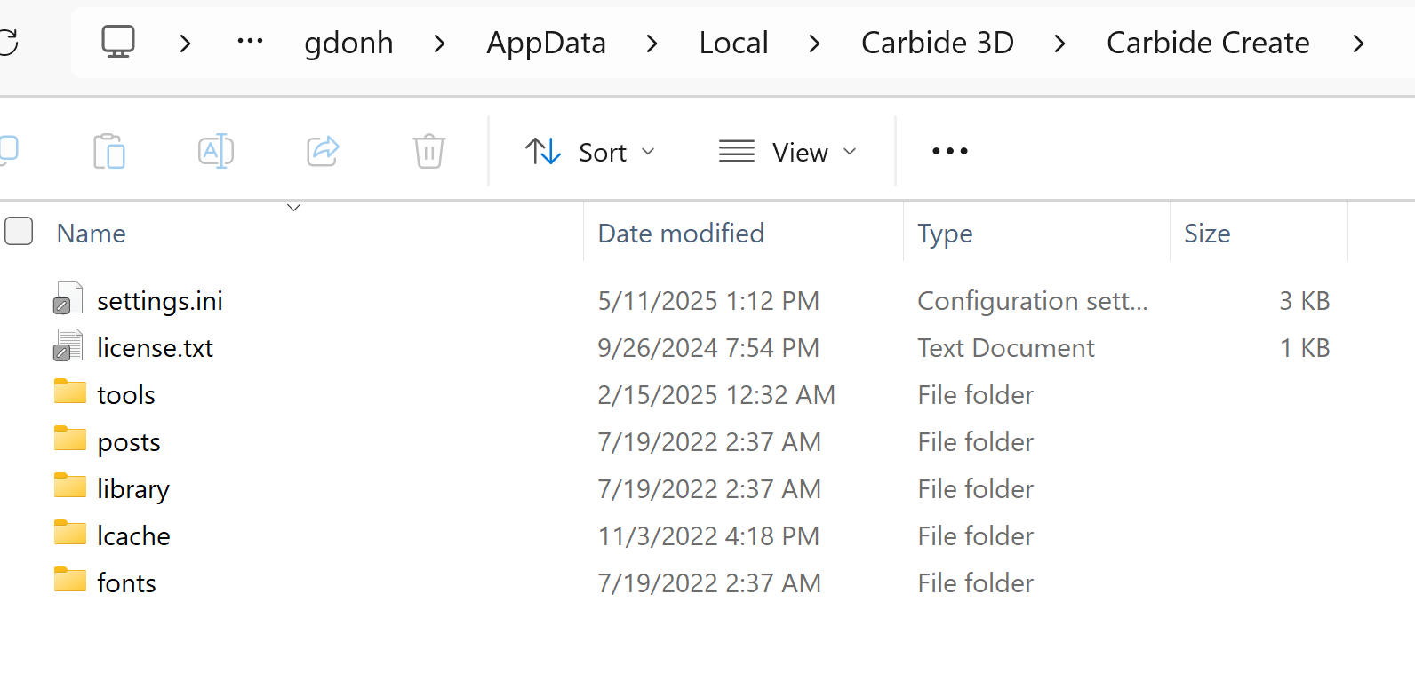Click the refresh icon
The image size is (1415, 697).
pyautogui.click(x=7, y=42)
